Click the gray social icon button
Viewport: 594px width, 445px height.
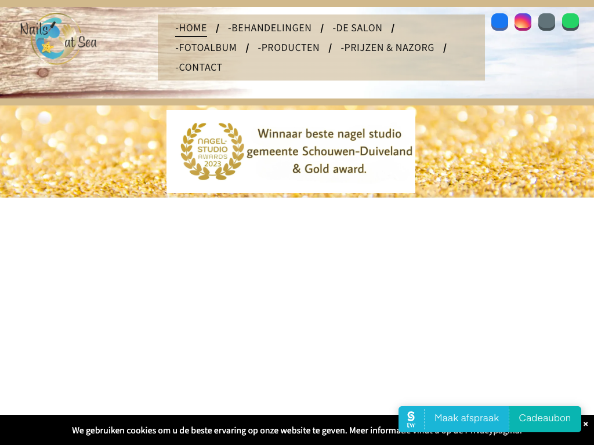pyautogui.click(x=546, y=22)
